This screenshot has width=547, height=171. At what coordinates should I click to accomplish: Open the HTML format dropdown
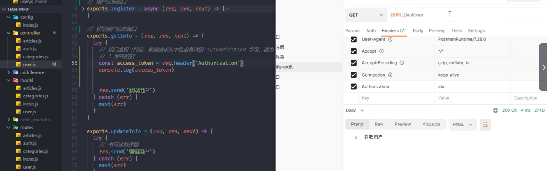point(462,125)
